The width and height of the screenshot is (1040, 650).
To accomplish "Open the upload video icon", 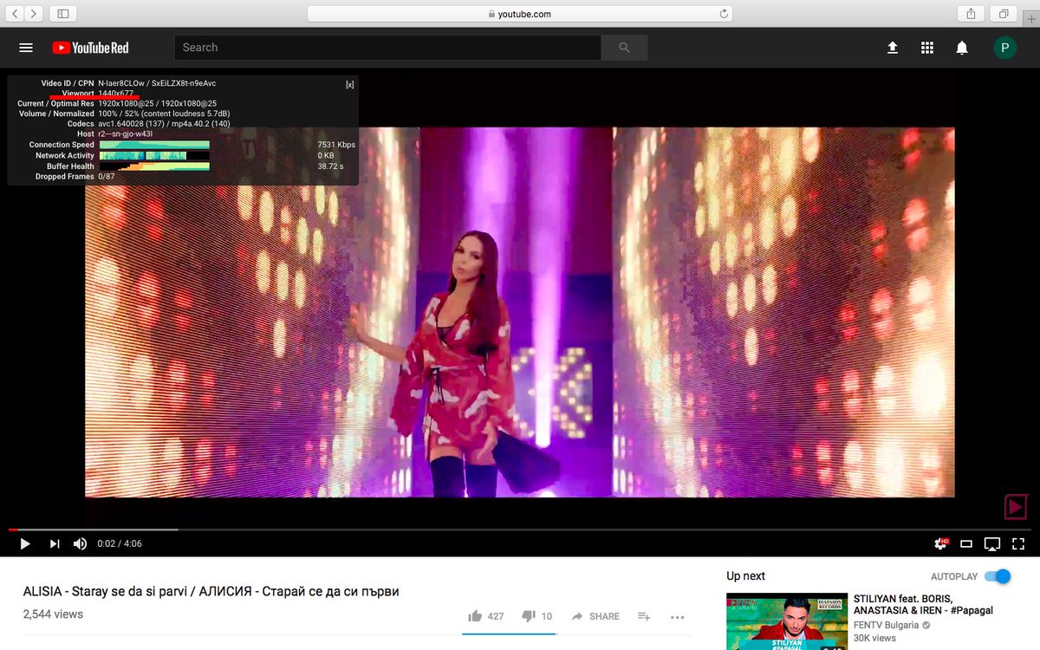I will point(893,48).
